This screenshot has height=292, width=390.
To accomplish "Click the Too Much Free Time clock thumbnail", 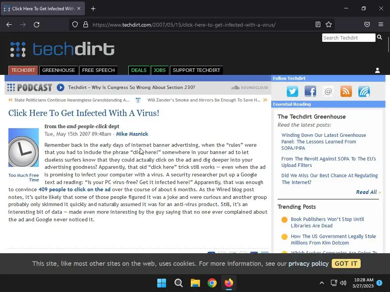I will pyautogui.click(x=24, y=148).
